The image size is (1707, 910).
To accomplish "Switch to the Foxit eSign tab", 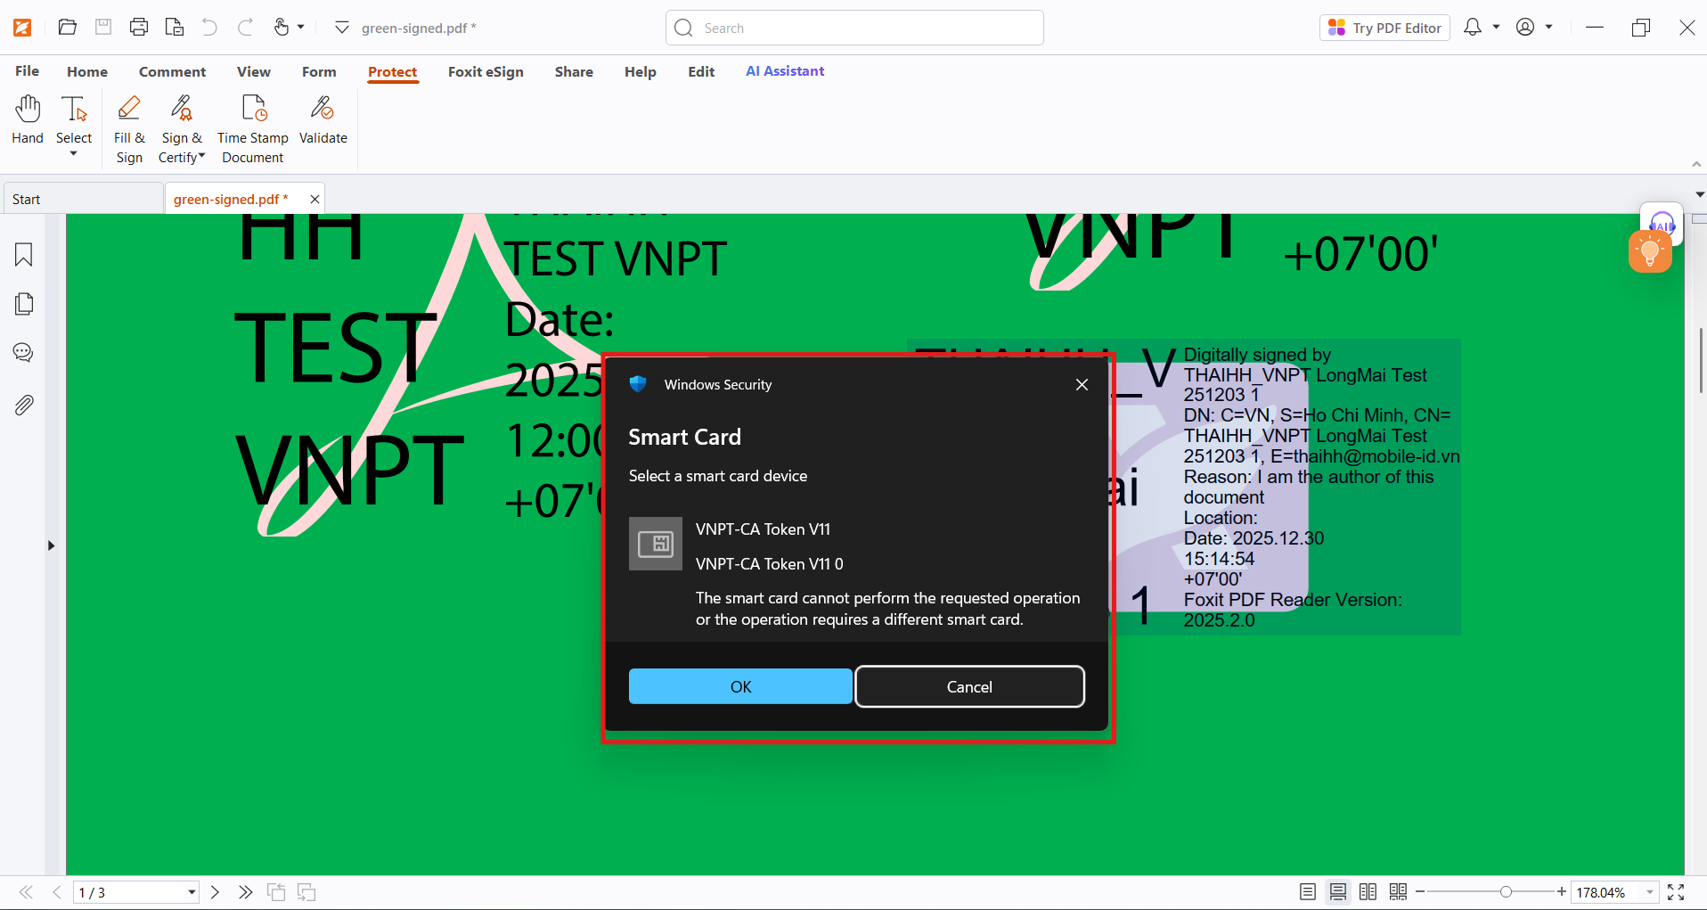I will pos(486,71).
